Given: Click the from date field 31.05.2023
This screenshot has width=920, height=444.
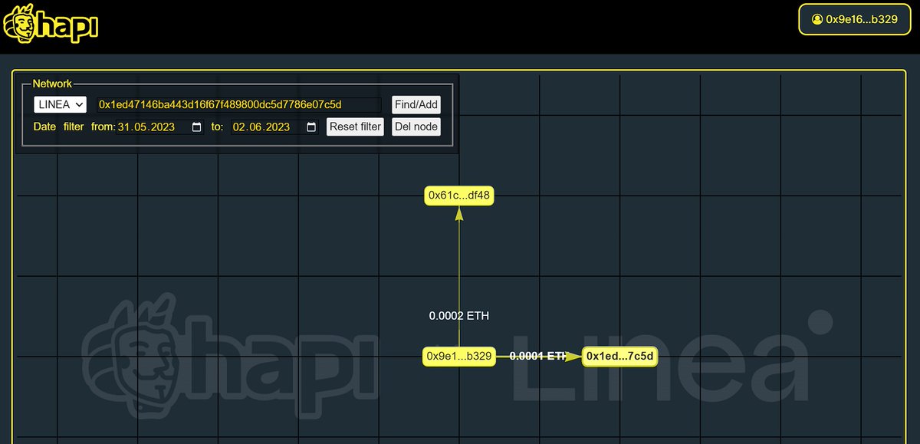Looking at the screenshot, I should tap(159, 127).
